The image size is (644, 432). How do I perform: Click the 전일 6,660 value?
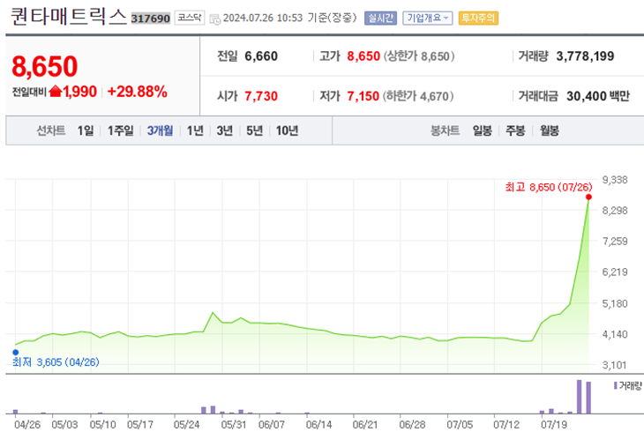[x=261, y=56]
